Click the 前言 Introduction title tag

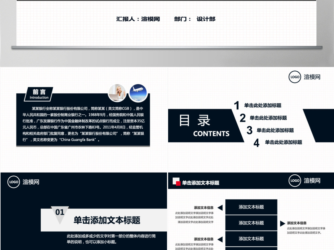[x=39, y=94]
